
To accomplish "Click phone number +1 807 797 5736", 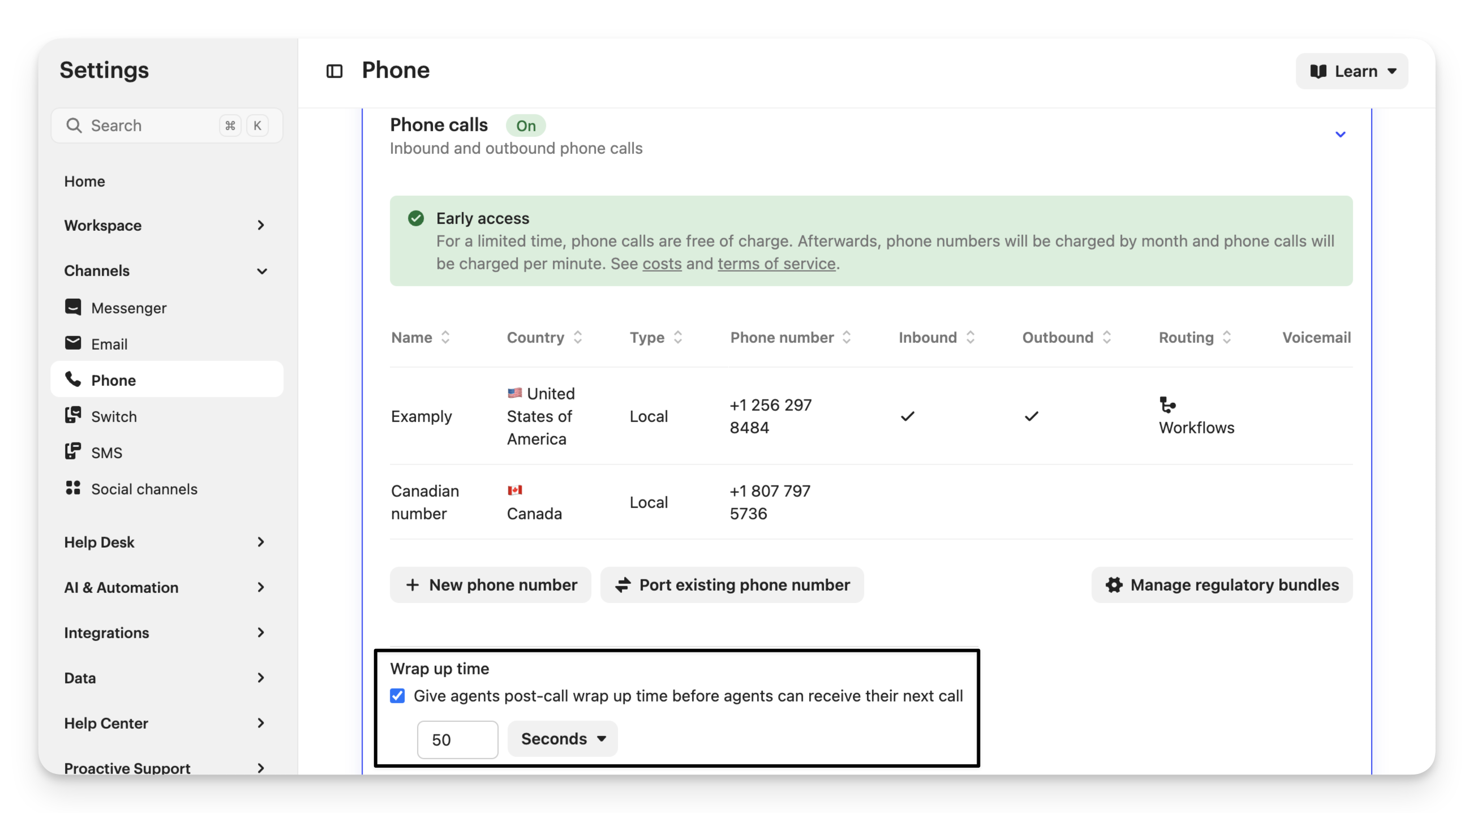I will pos(770,502).
